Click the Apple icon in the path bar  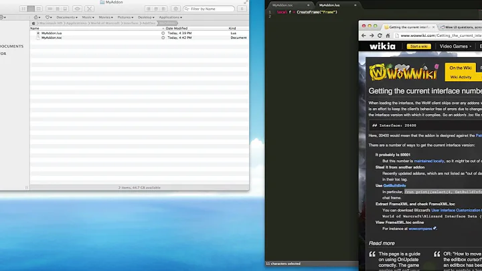33,23
